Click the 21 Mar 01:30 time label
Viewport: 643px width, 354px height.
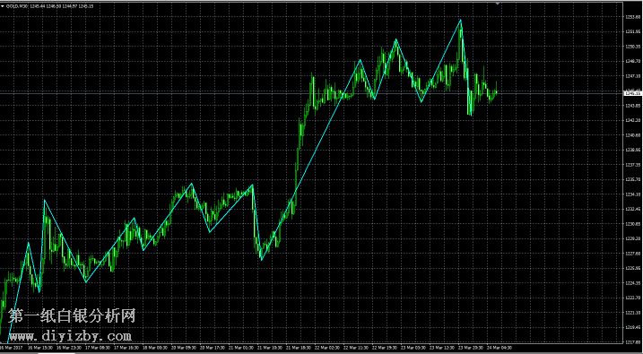click(241, 348)
